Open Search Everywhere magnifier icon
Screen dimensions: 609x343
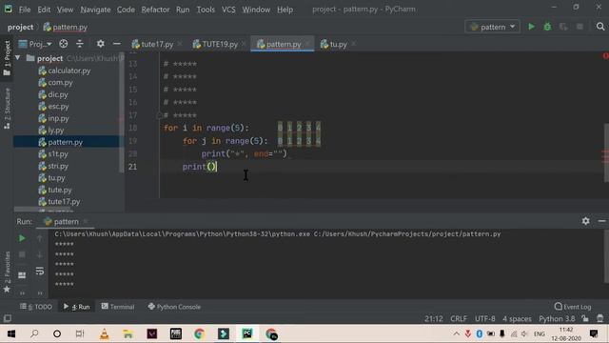coord(600,27)
